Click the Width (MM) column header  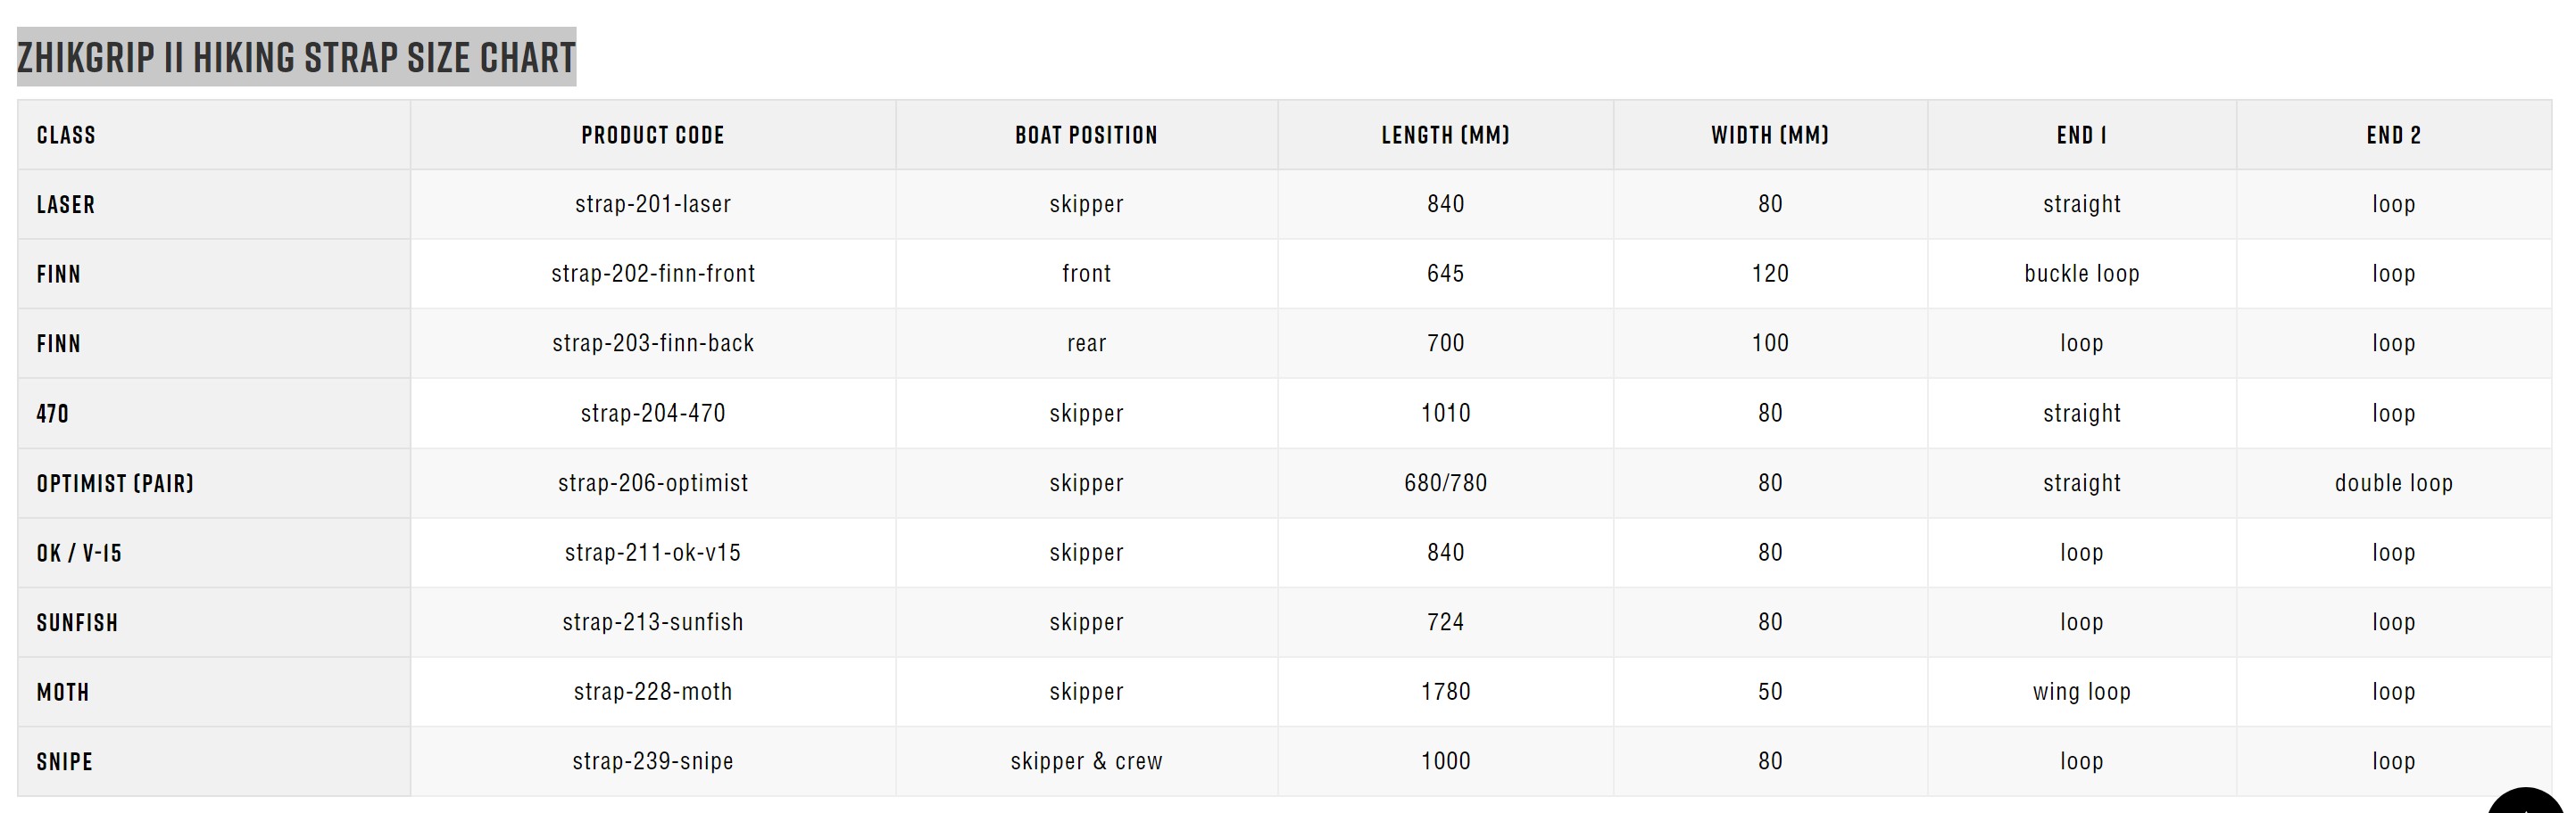click(1769, 135)
